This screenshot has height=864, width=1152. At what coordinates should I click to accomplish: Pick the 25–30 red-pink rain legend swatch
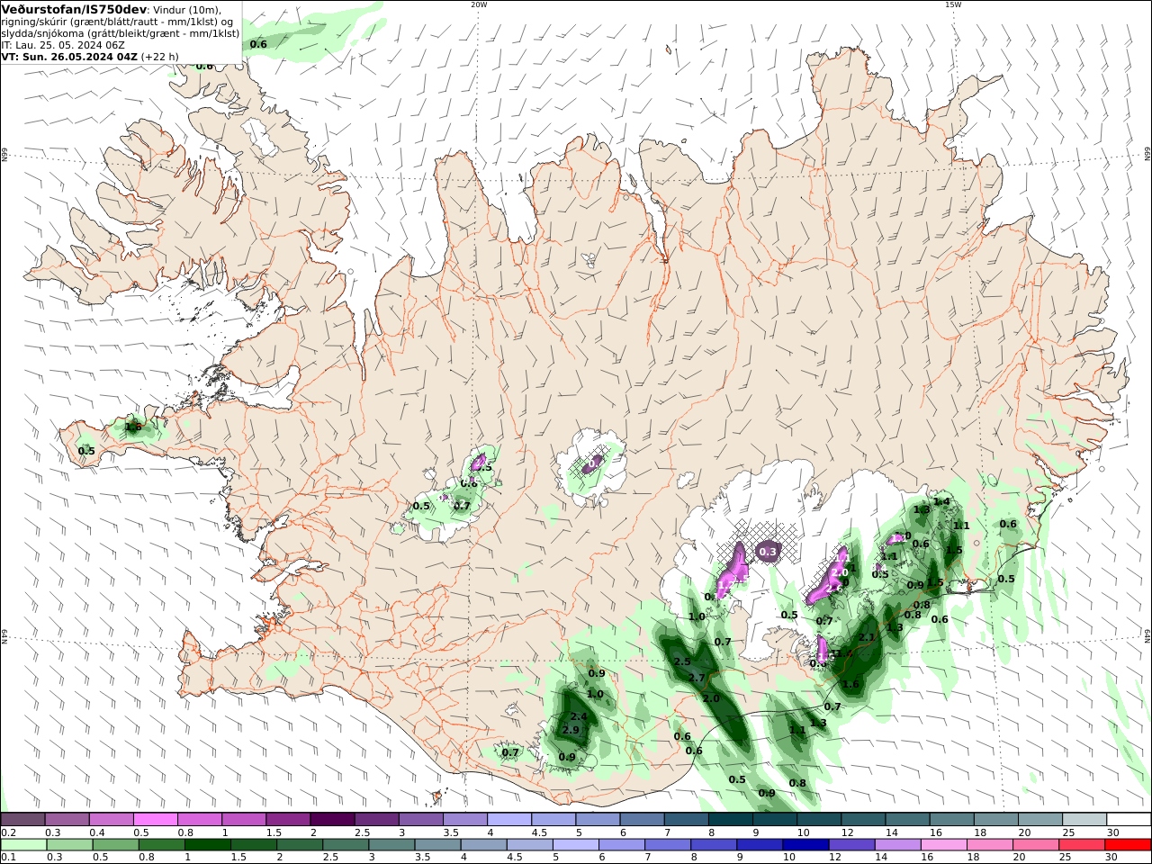[x=1082, y=845]
